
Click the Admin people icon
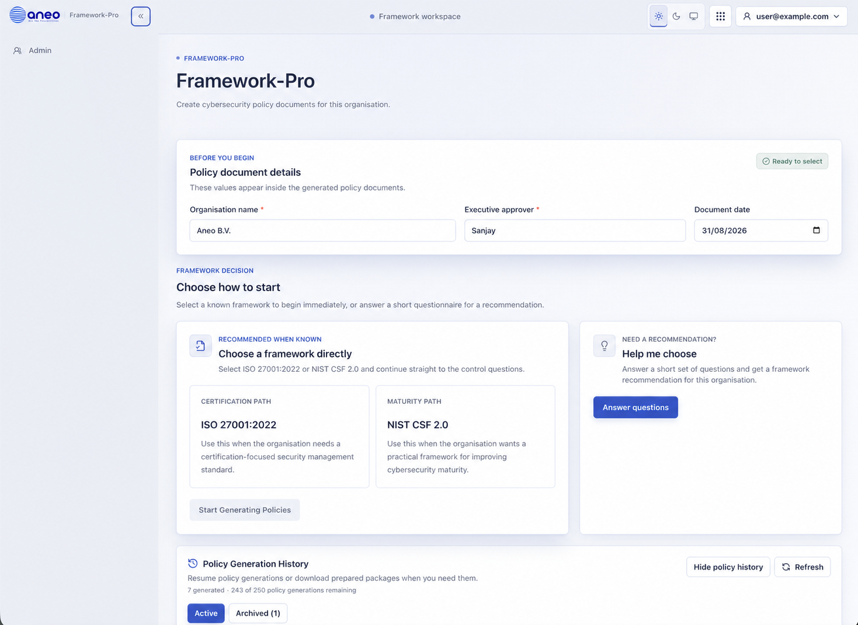click(18, 51)
